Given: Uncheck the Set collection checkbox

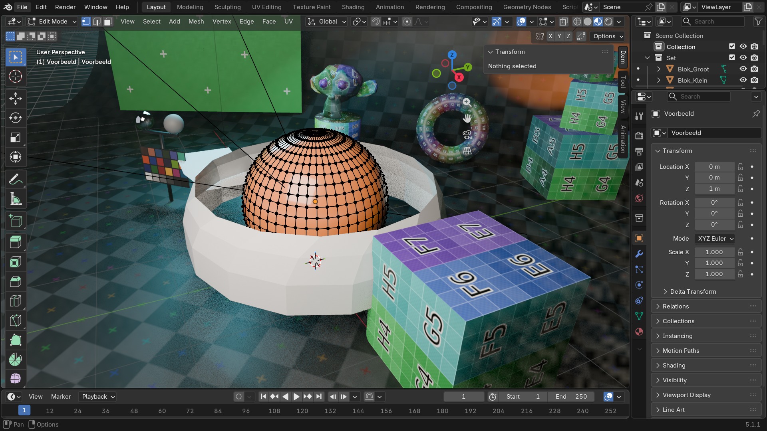Looking at the screenshot, I should click(732, 58).
